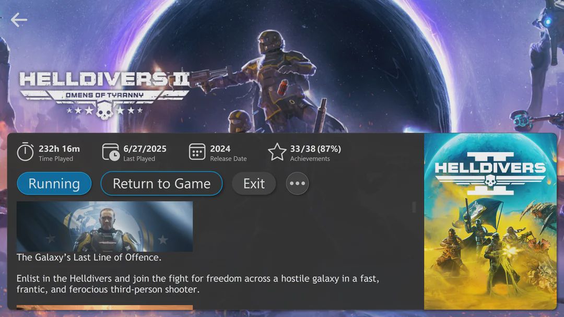Screen dimensions: 564x317
Task: Click the skull emblem on the cover art
Action: click(490, 181)
